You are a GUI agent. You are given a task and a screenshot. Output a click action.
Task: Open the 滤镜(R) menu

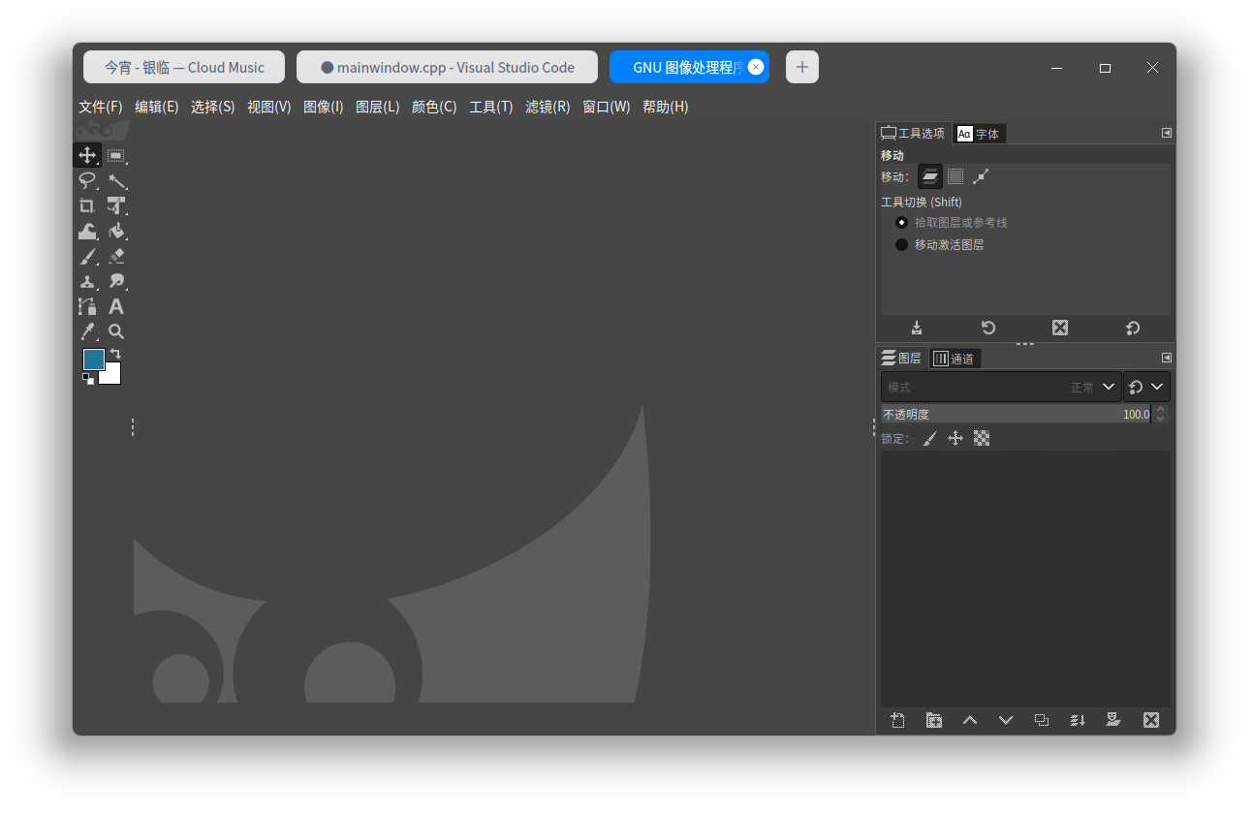coord(548,107)
